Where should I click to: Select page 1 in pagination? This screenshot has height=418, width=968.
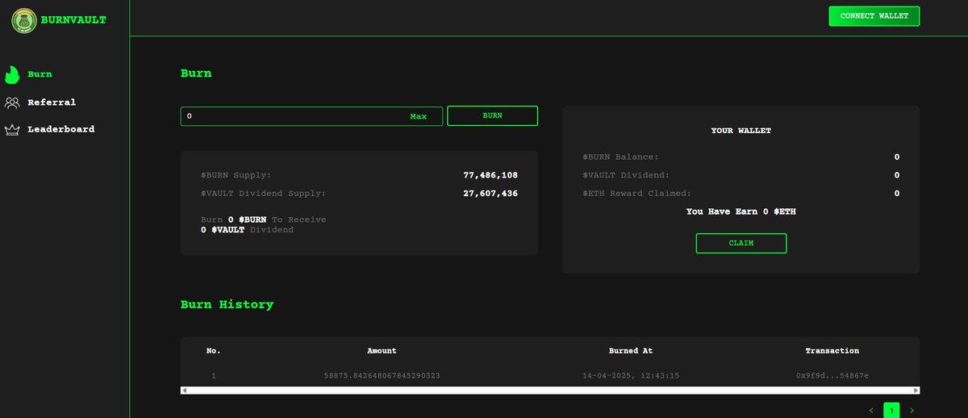coord(891,411)
